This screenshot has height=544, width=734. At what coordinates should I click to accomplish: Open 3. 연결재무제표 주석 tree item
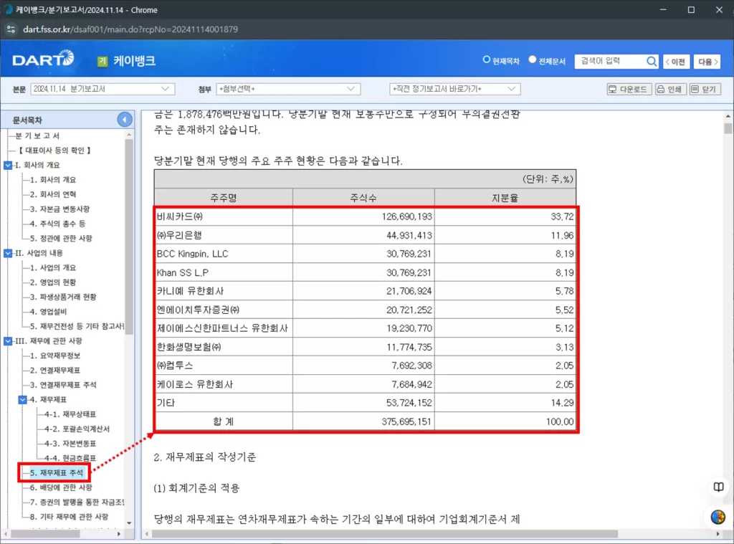click(63, 385)
